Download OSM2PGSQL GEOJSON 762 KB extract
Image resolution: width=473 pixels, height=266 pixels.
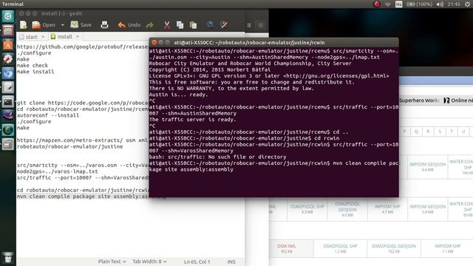[394, 248]
